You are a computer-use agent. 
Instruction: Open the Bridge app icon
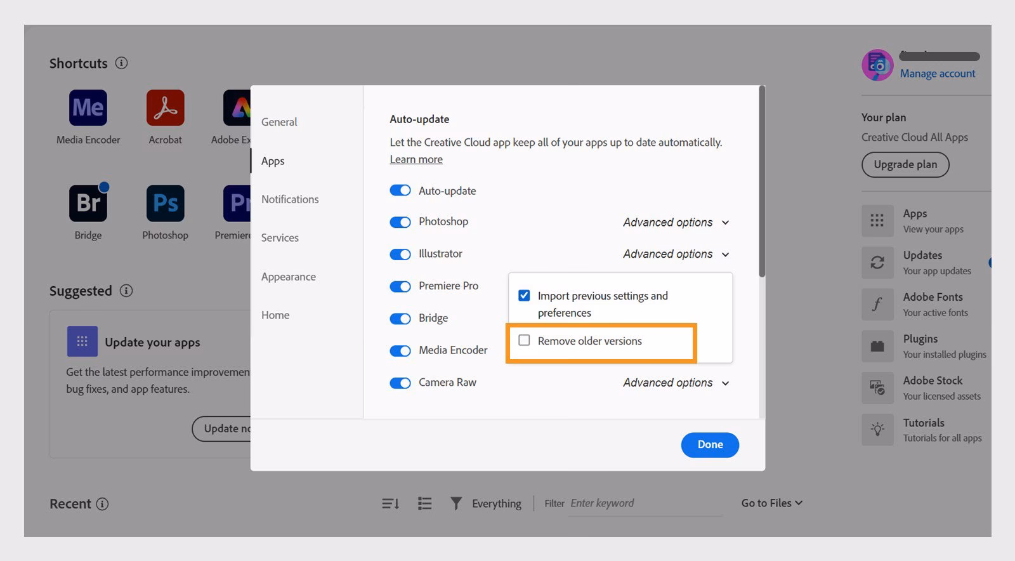88,203
